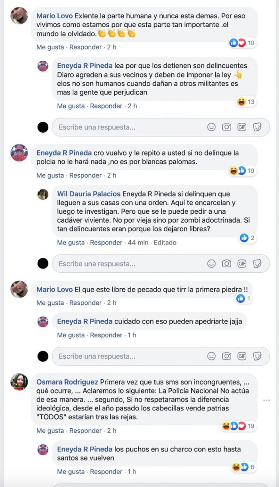Open options menu on Osmara Rodriguez comment
Image resolution: width=279 pixels, height=487 pixels.
pyautogui.click(x=266, y=400)
